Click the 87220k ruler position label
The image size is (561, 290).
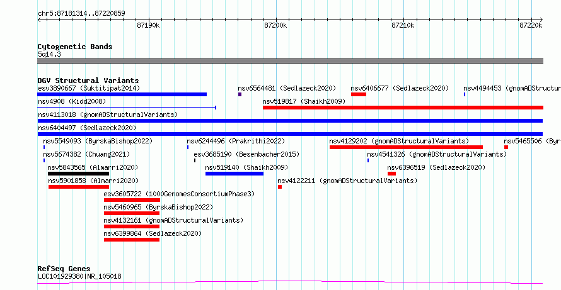[x=531, y=25]
